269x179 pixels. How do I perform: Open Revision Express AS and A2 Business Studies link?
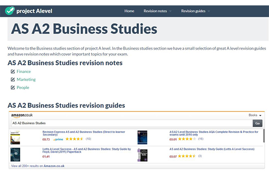(x=84, y=133)
